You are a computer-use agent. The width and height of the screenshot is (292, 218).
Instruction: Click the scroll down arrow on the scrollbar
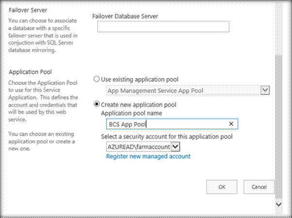click(278, 204)
